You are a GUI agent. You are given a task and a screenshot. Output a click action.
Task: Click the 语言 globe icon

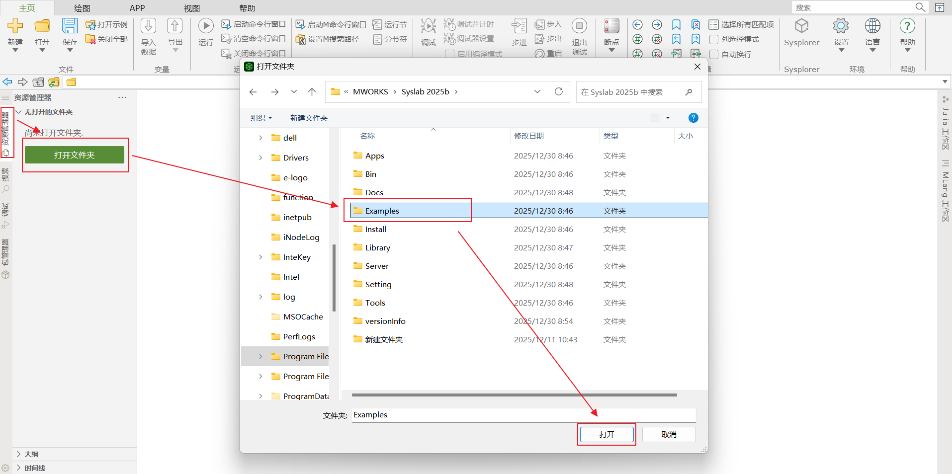(872, 26)
